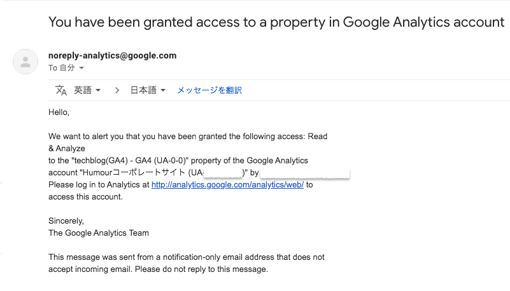This screenshot has height=291, width=510.
Task: Click the "Read" access permission text
Action: pyautogui.click(x=317, y=136)
